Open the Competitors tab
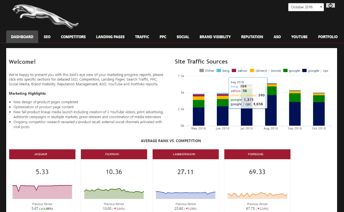 click(73, 37)
